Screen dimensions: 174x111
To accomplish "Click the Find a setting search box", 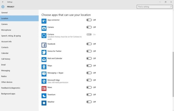I will click(154, 7).
